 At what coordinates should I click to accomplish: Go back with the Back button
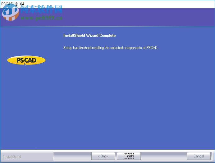(x=103, y=156)
